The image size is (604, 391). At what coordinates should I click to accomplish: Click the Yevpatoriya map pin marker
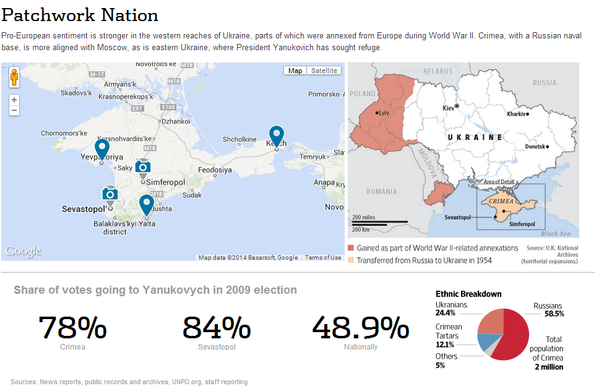click(x=101, y=149)
